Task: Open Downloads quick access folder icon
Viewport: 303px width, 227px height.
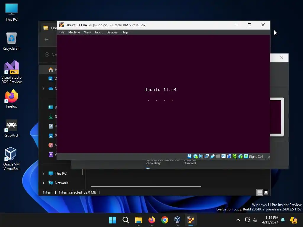Action: coord(51,116)
